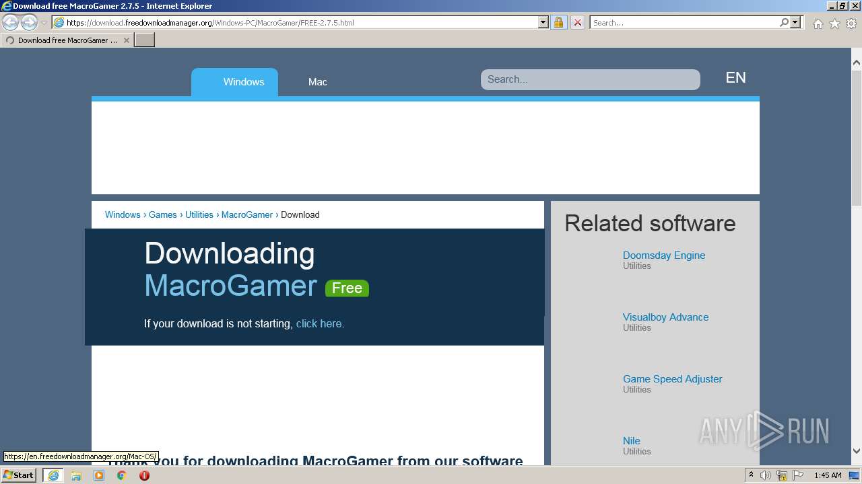This screenshot has width=862, height=484.
Task: Click the page scrollbar down arrow
Action: pyautogui.click(x=857, y=451)
